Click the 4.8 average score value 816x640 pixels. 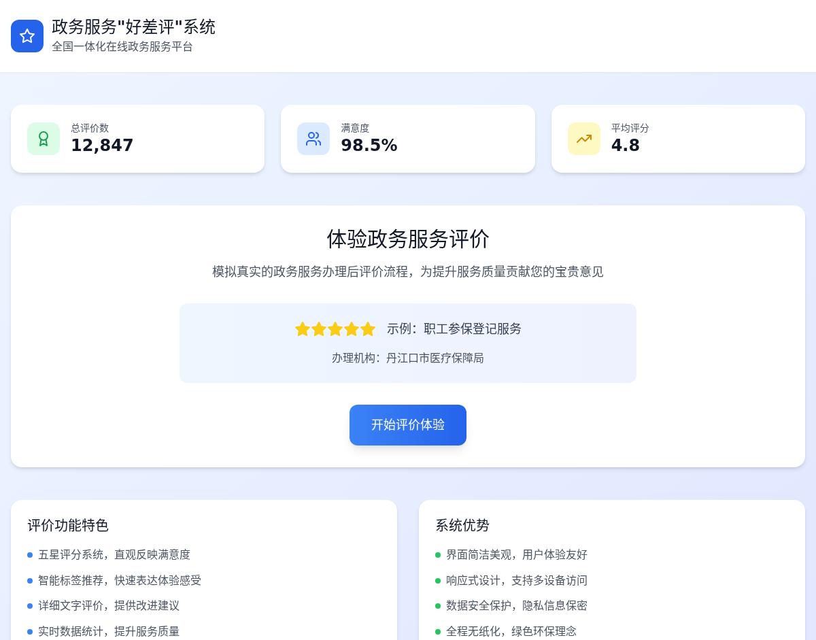pyautogui.click(x=625, y=146)
